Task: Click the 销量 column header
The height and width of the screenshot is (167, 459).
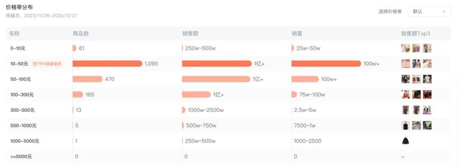Action: [297, 33]
